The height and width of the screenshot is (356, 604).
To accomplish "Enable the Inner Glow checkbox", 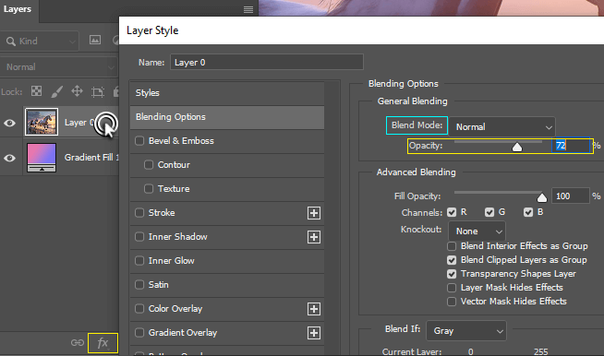I will 139,261.
